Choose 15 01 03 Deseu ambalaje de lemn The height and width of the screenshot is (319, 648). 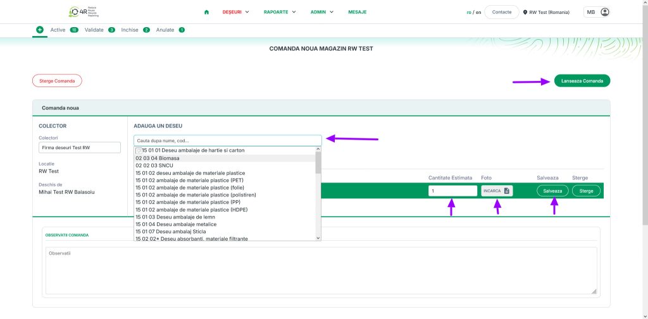(x=175, y=217)
